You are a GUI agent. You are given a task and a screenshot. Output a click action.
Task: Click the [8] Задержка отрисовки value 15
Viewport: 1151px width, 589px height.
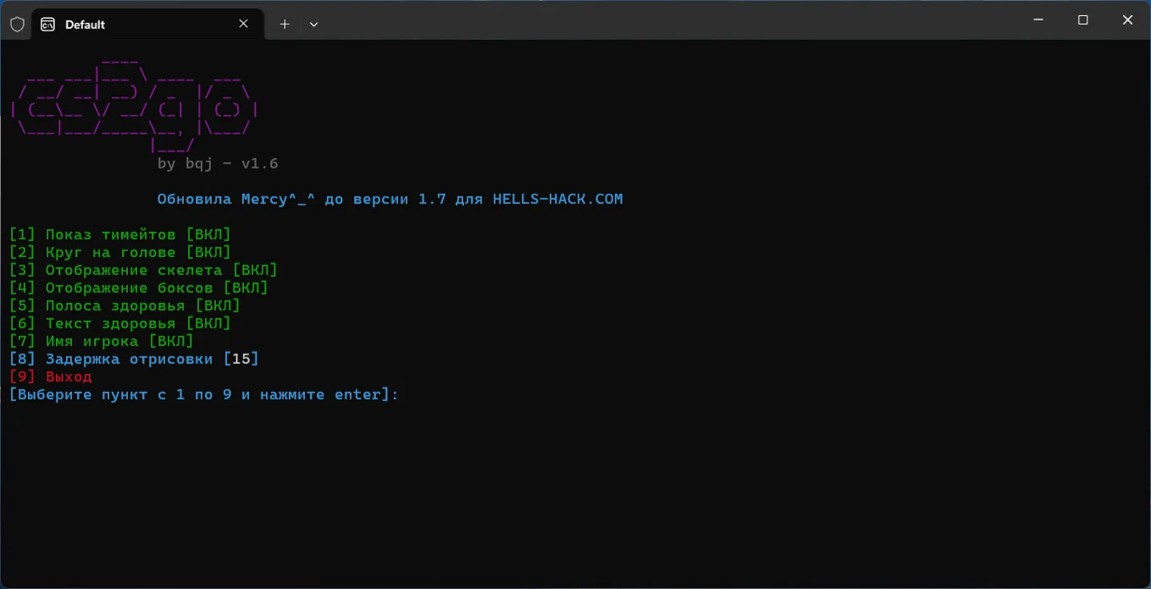point(241,359)
